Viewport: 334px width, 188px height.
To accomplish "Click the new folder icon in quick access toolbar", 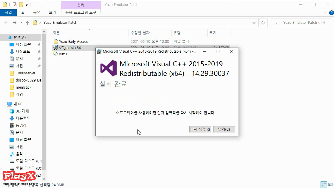I will pos(21,4).
